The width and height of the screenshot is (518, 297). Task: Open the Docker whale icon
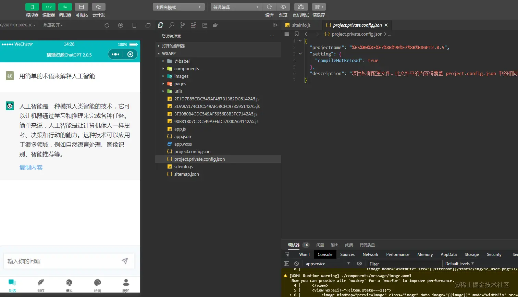pyautogui.click(x=215, y=25)
